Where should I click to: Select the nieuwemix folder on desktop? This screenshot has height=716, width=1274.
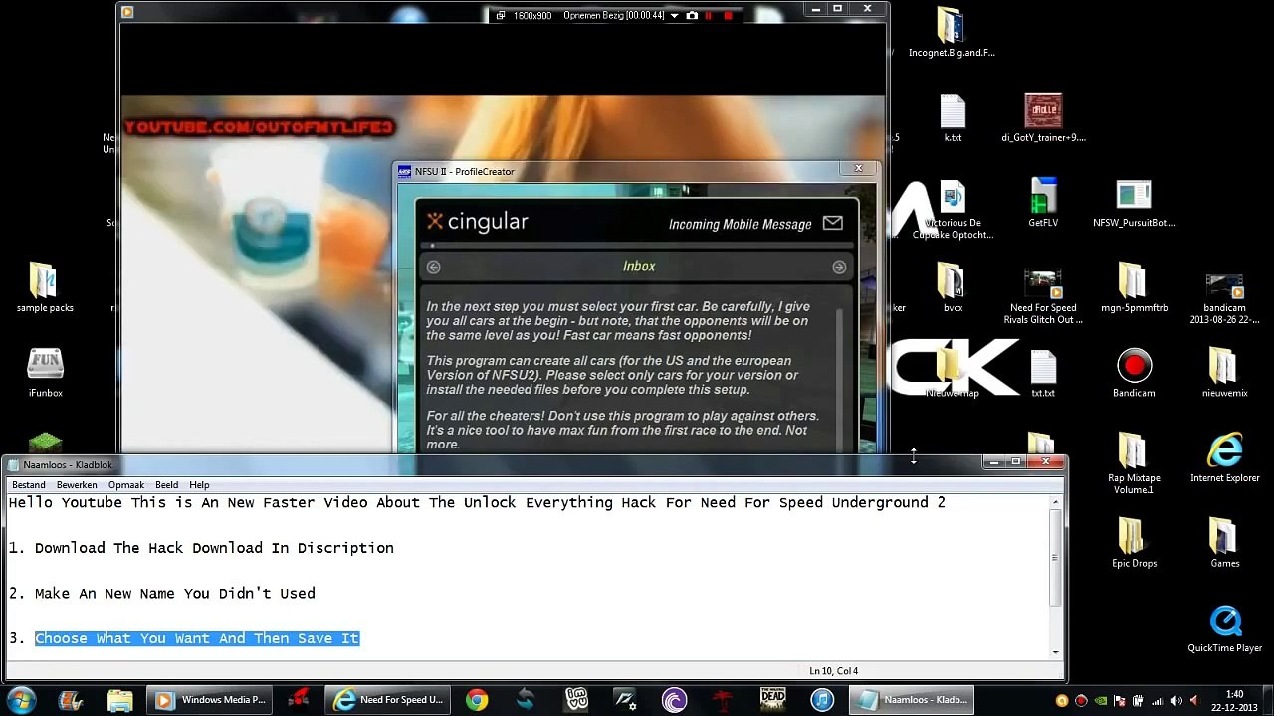point(1225,373)
